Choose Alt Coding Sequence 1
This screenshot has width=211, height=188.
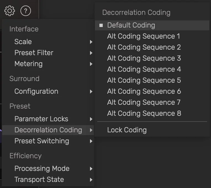pyautogui.click(x=143, y=36)
